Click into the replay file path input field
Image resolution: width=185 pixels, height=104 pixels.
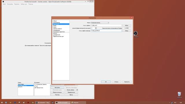click(106, 31)
